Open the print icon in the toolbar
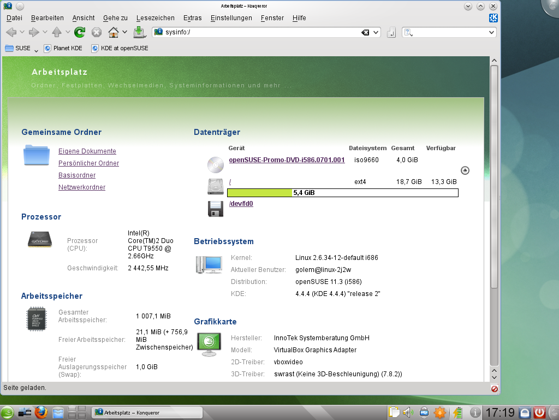This screenshot has width=559, height=420. pos(138,32)
